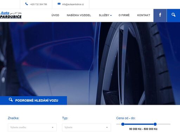
Task: Click the lower price slider handle
Action: (123, 124)
